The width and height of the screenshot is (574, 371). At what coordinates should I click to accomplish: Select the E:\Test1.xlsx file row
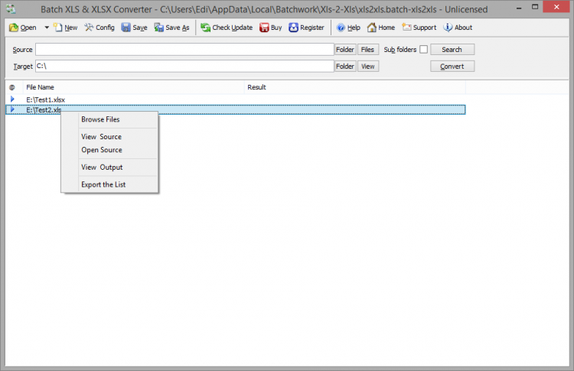236,99
